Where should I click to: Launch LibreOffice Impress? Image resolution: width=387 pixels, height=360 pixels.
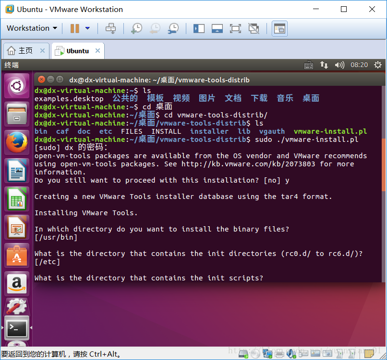(17, 227)
